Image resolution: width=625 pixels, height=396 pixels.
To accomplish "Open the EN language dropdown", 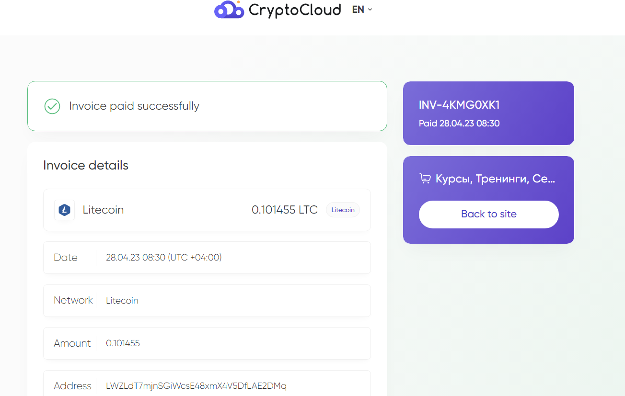I will click(x=362, y=10).
